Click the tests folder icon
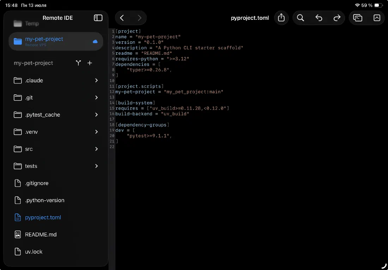This screenshot has height=270, width=388. click(18, 166)
